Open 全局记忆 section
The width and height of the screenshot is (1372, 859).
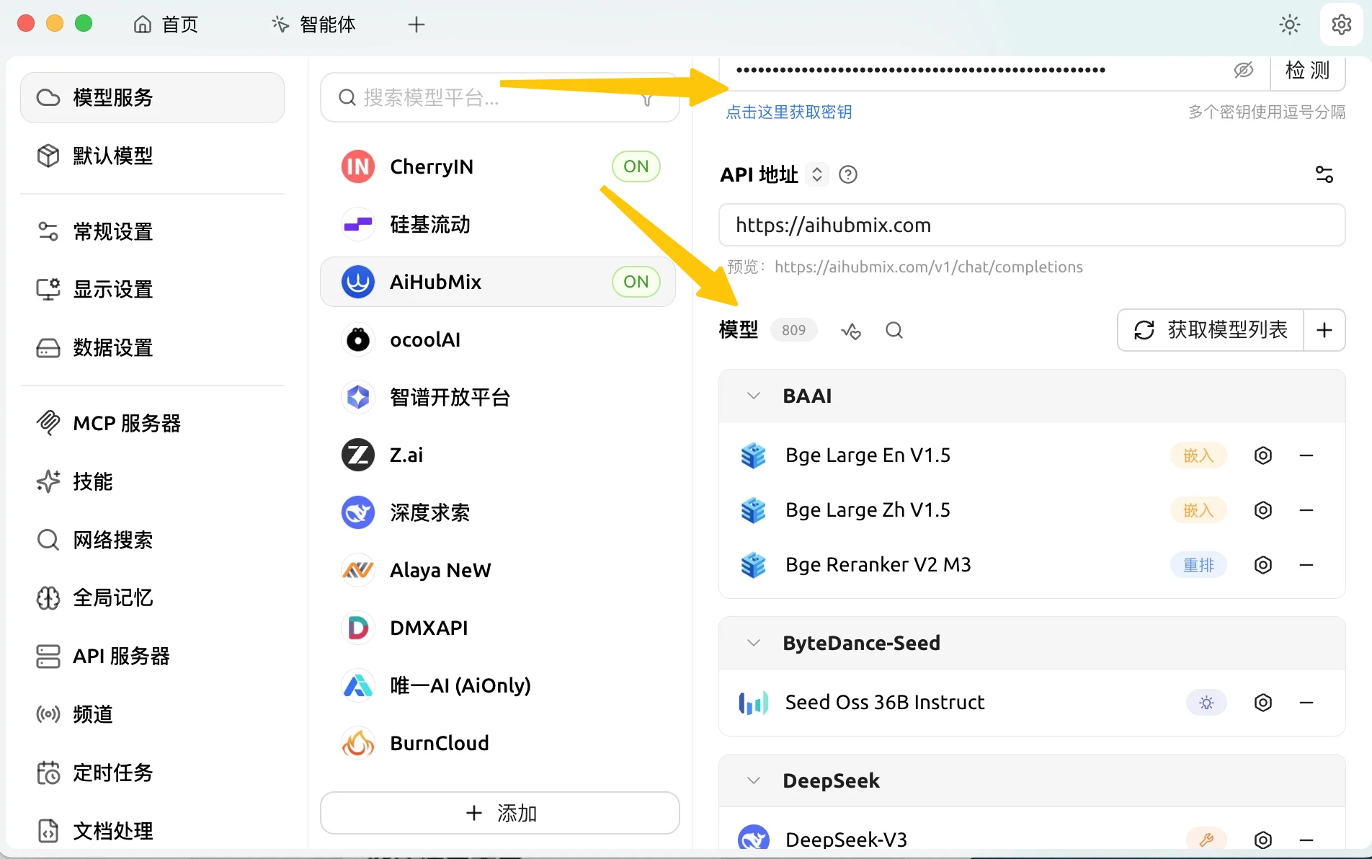pyautogui.click(x=153, y=598)
